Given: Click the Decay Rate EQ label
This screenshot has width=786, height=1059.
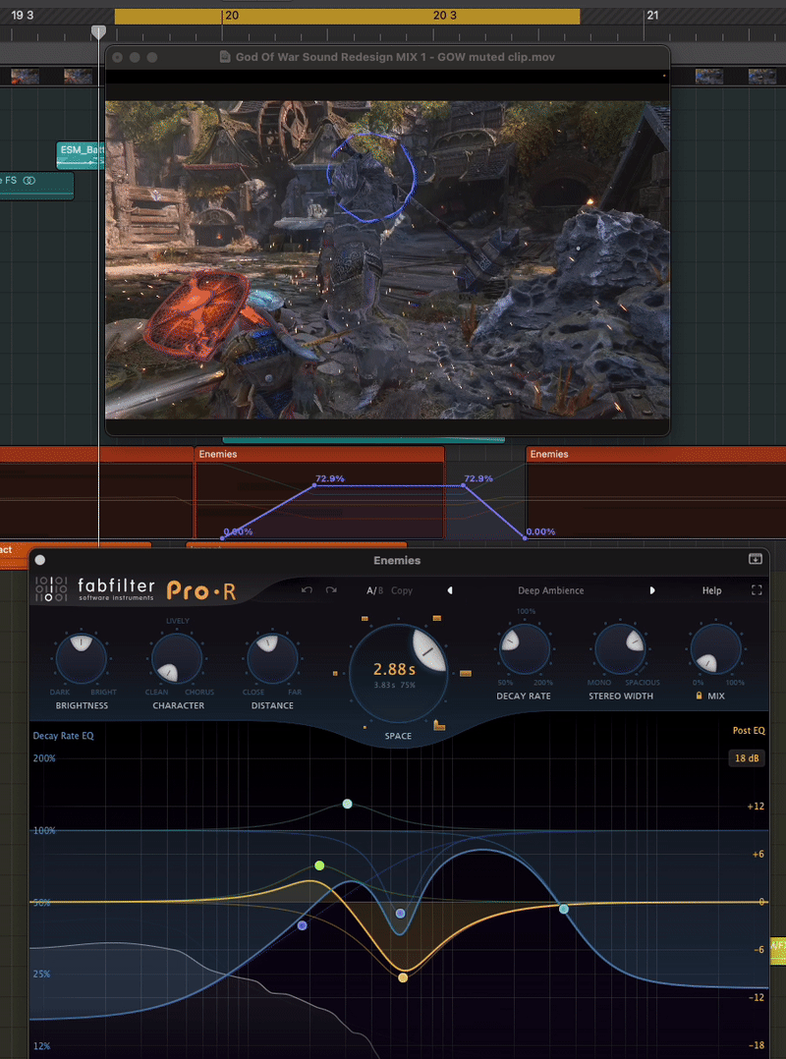Looking at the screenshot, I should [64, 736].
